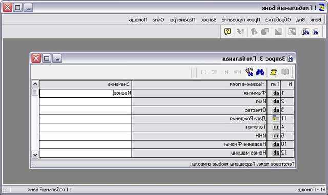Click the F1 - Помощь status bar text
Viewport: 328px width, 195px height.
point(311,190)
